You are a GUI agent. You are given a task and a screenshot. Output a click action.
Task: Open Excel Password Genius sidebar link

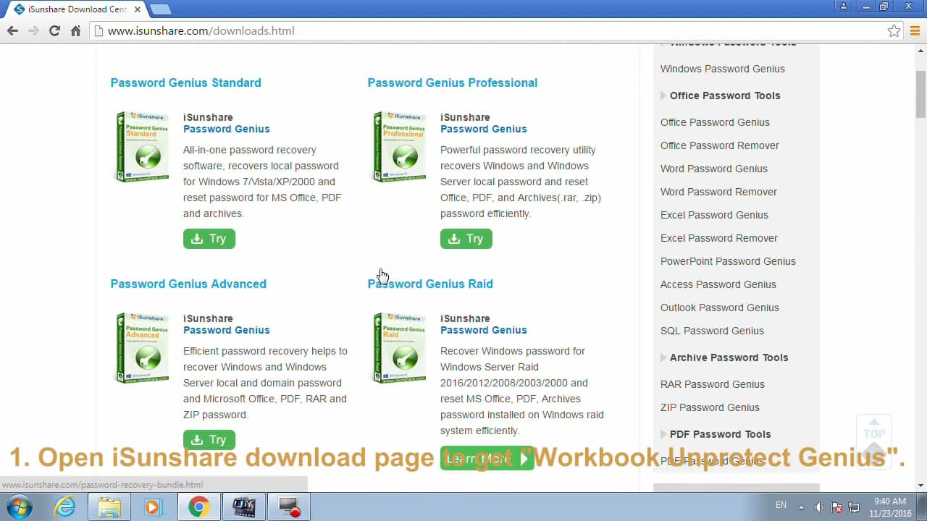pyautogui.click(x=714, y=215)
